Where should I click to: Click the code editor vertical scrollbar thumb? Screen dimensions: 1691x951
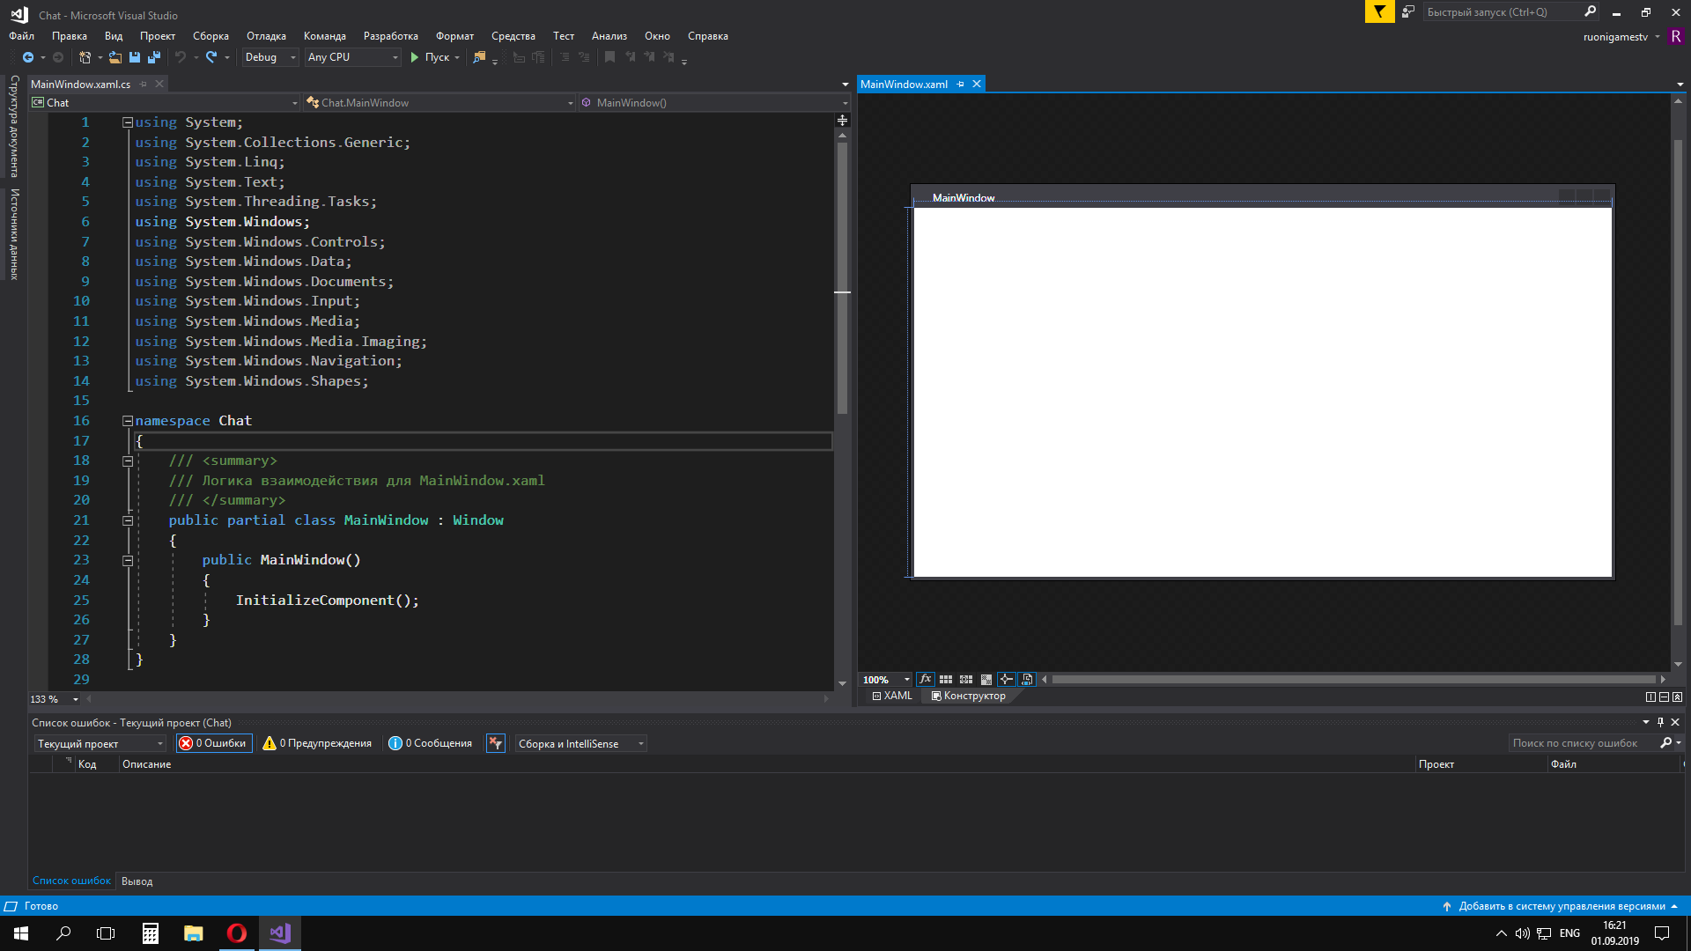coord(842,277)
